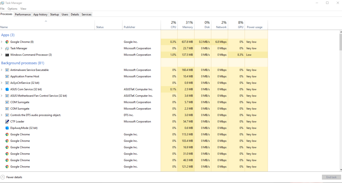Click the End task button
Viewport: 342px width, 183px height.
[x=331, y=177]
